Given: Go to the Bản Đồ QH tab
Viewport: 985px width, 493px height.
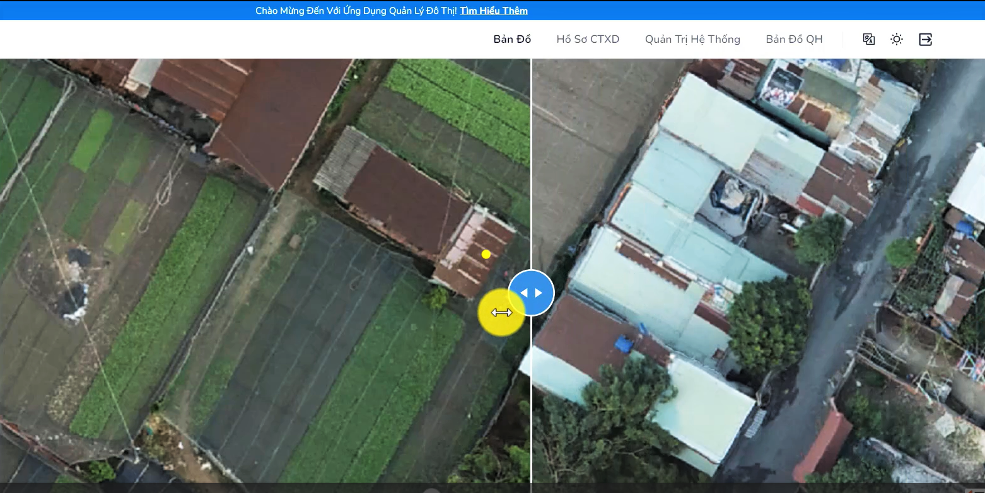Looking at the screenshot, I should pyautogui.click(x=794, y=39).
